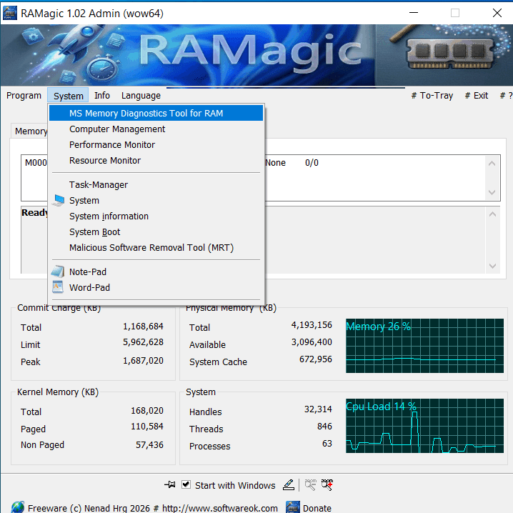Switch to the Memory tab
The height and width of the screenshot is (513, 513).
tap(29, 131)
